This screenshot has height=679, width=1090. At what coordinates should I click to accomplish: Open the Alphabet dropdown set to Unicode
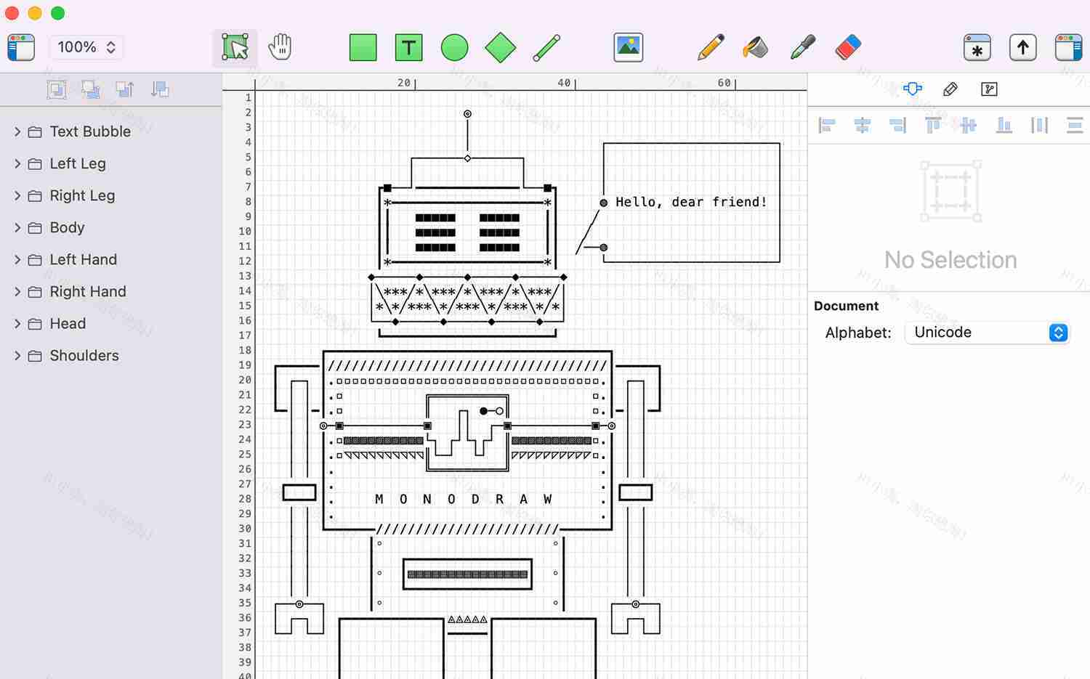(x=986, y=332)
